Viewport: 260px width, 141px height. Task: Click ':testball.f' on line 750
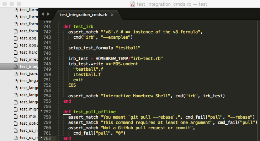pyautogui.click(x=87, y=75)
